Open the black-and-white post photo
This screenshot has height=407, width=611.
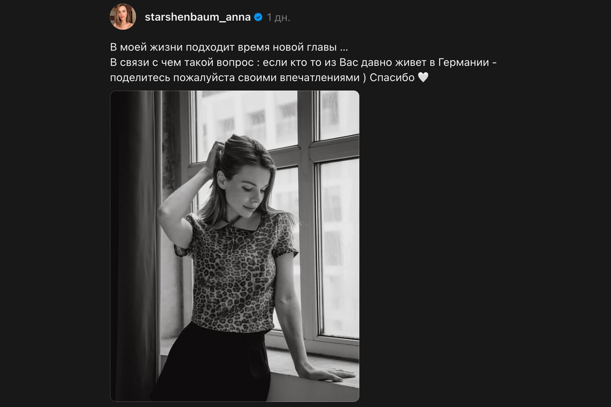click(235, 246)
